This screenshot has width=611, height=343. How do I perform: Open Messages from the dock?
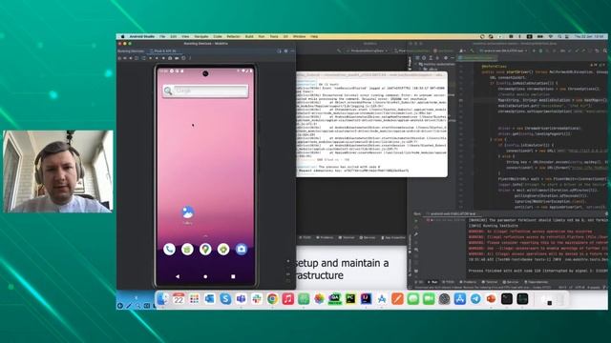[413, 298]
